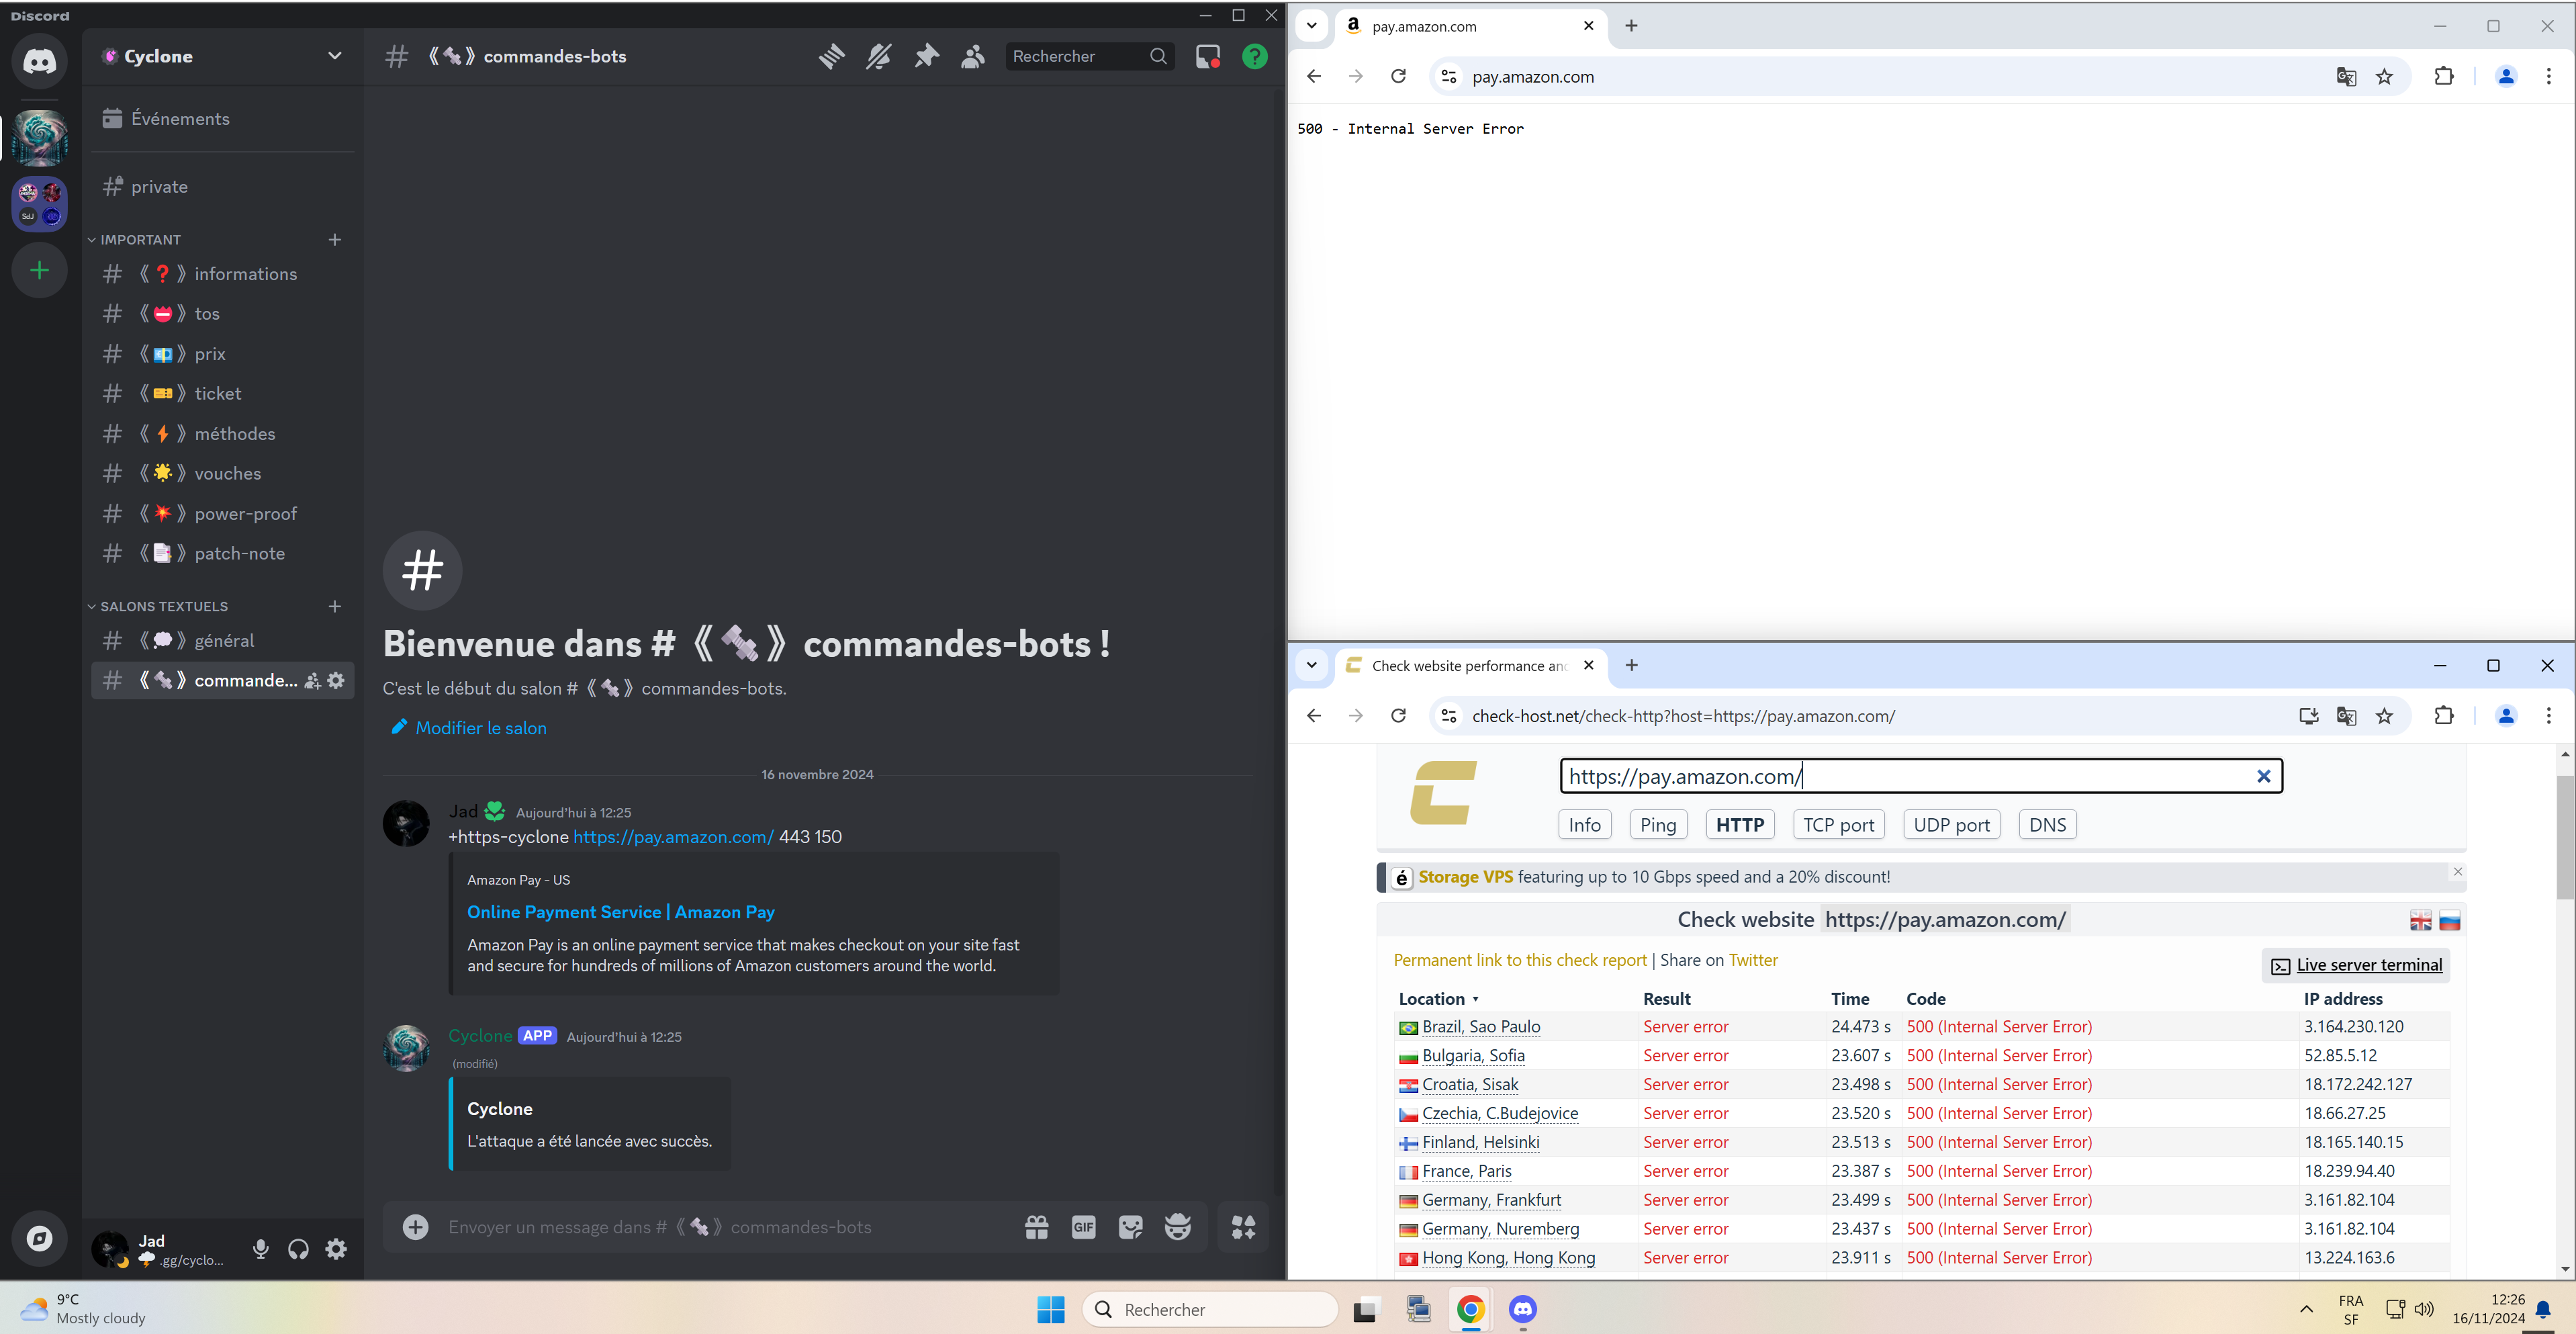Show the member list icon
The image size is (2576, 1334).
click(972, 57)
